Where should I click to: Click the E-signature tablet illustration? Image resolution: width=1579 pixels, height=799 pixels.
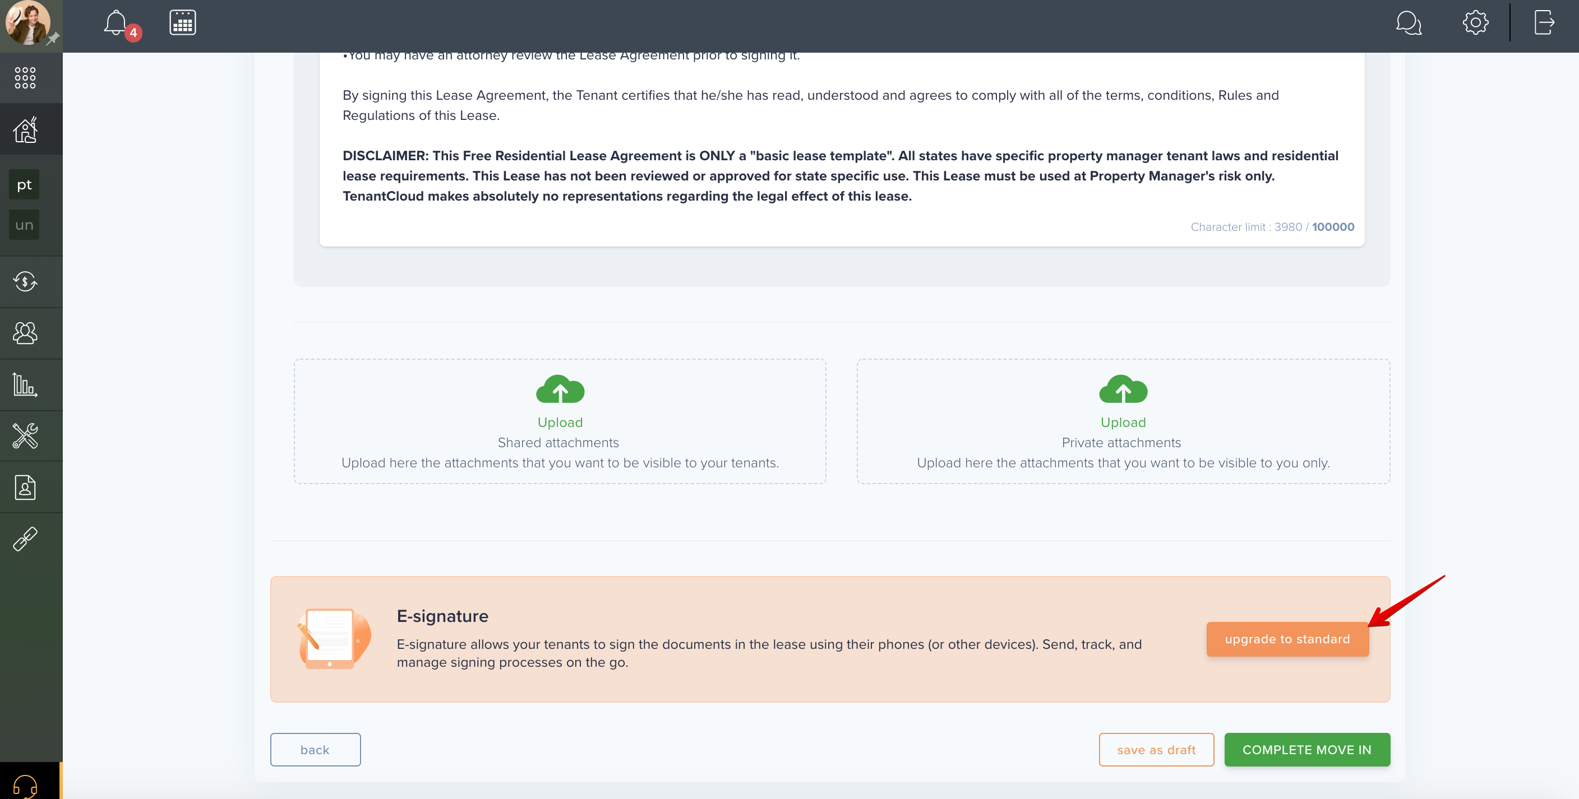334,638
